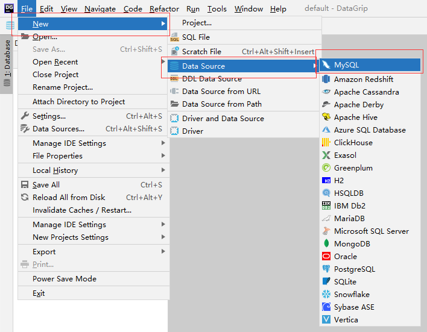Viewport: 427px width, 332px height.
Task: Click the SQLite feather icon
Action: [326, 281]
